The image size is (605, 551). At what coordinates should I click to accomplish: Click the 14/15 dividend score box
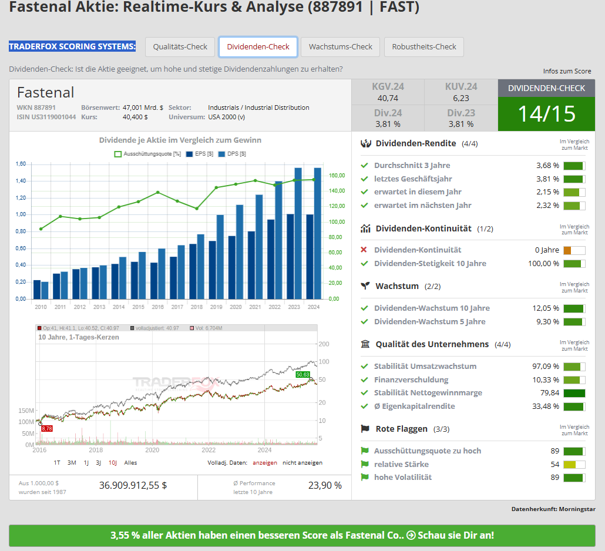click(546, 114)
